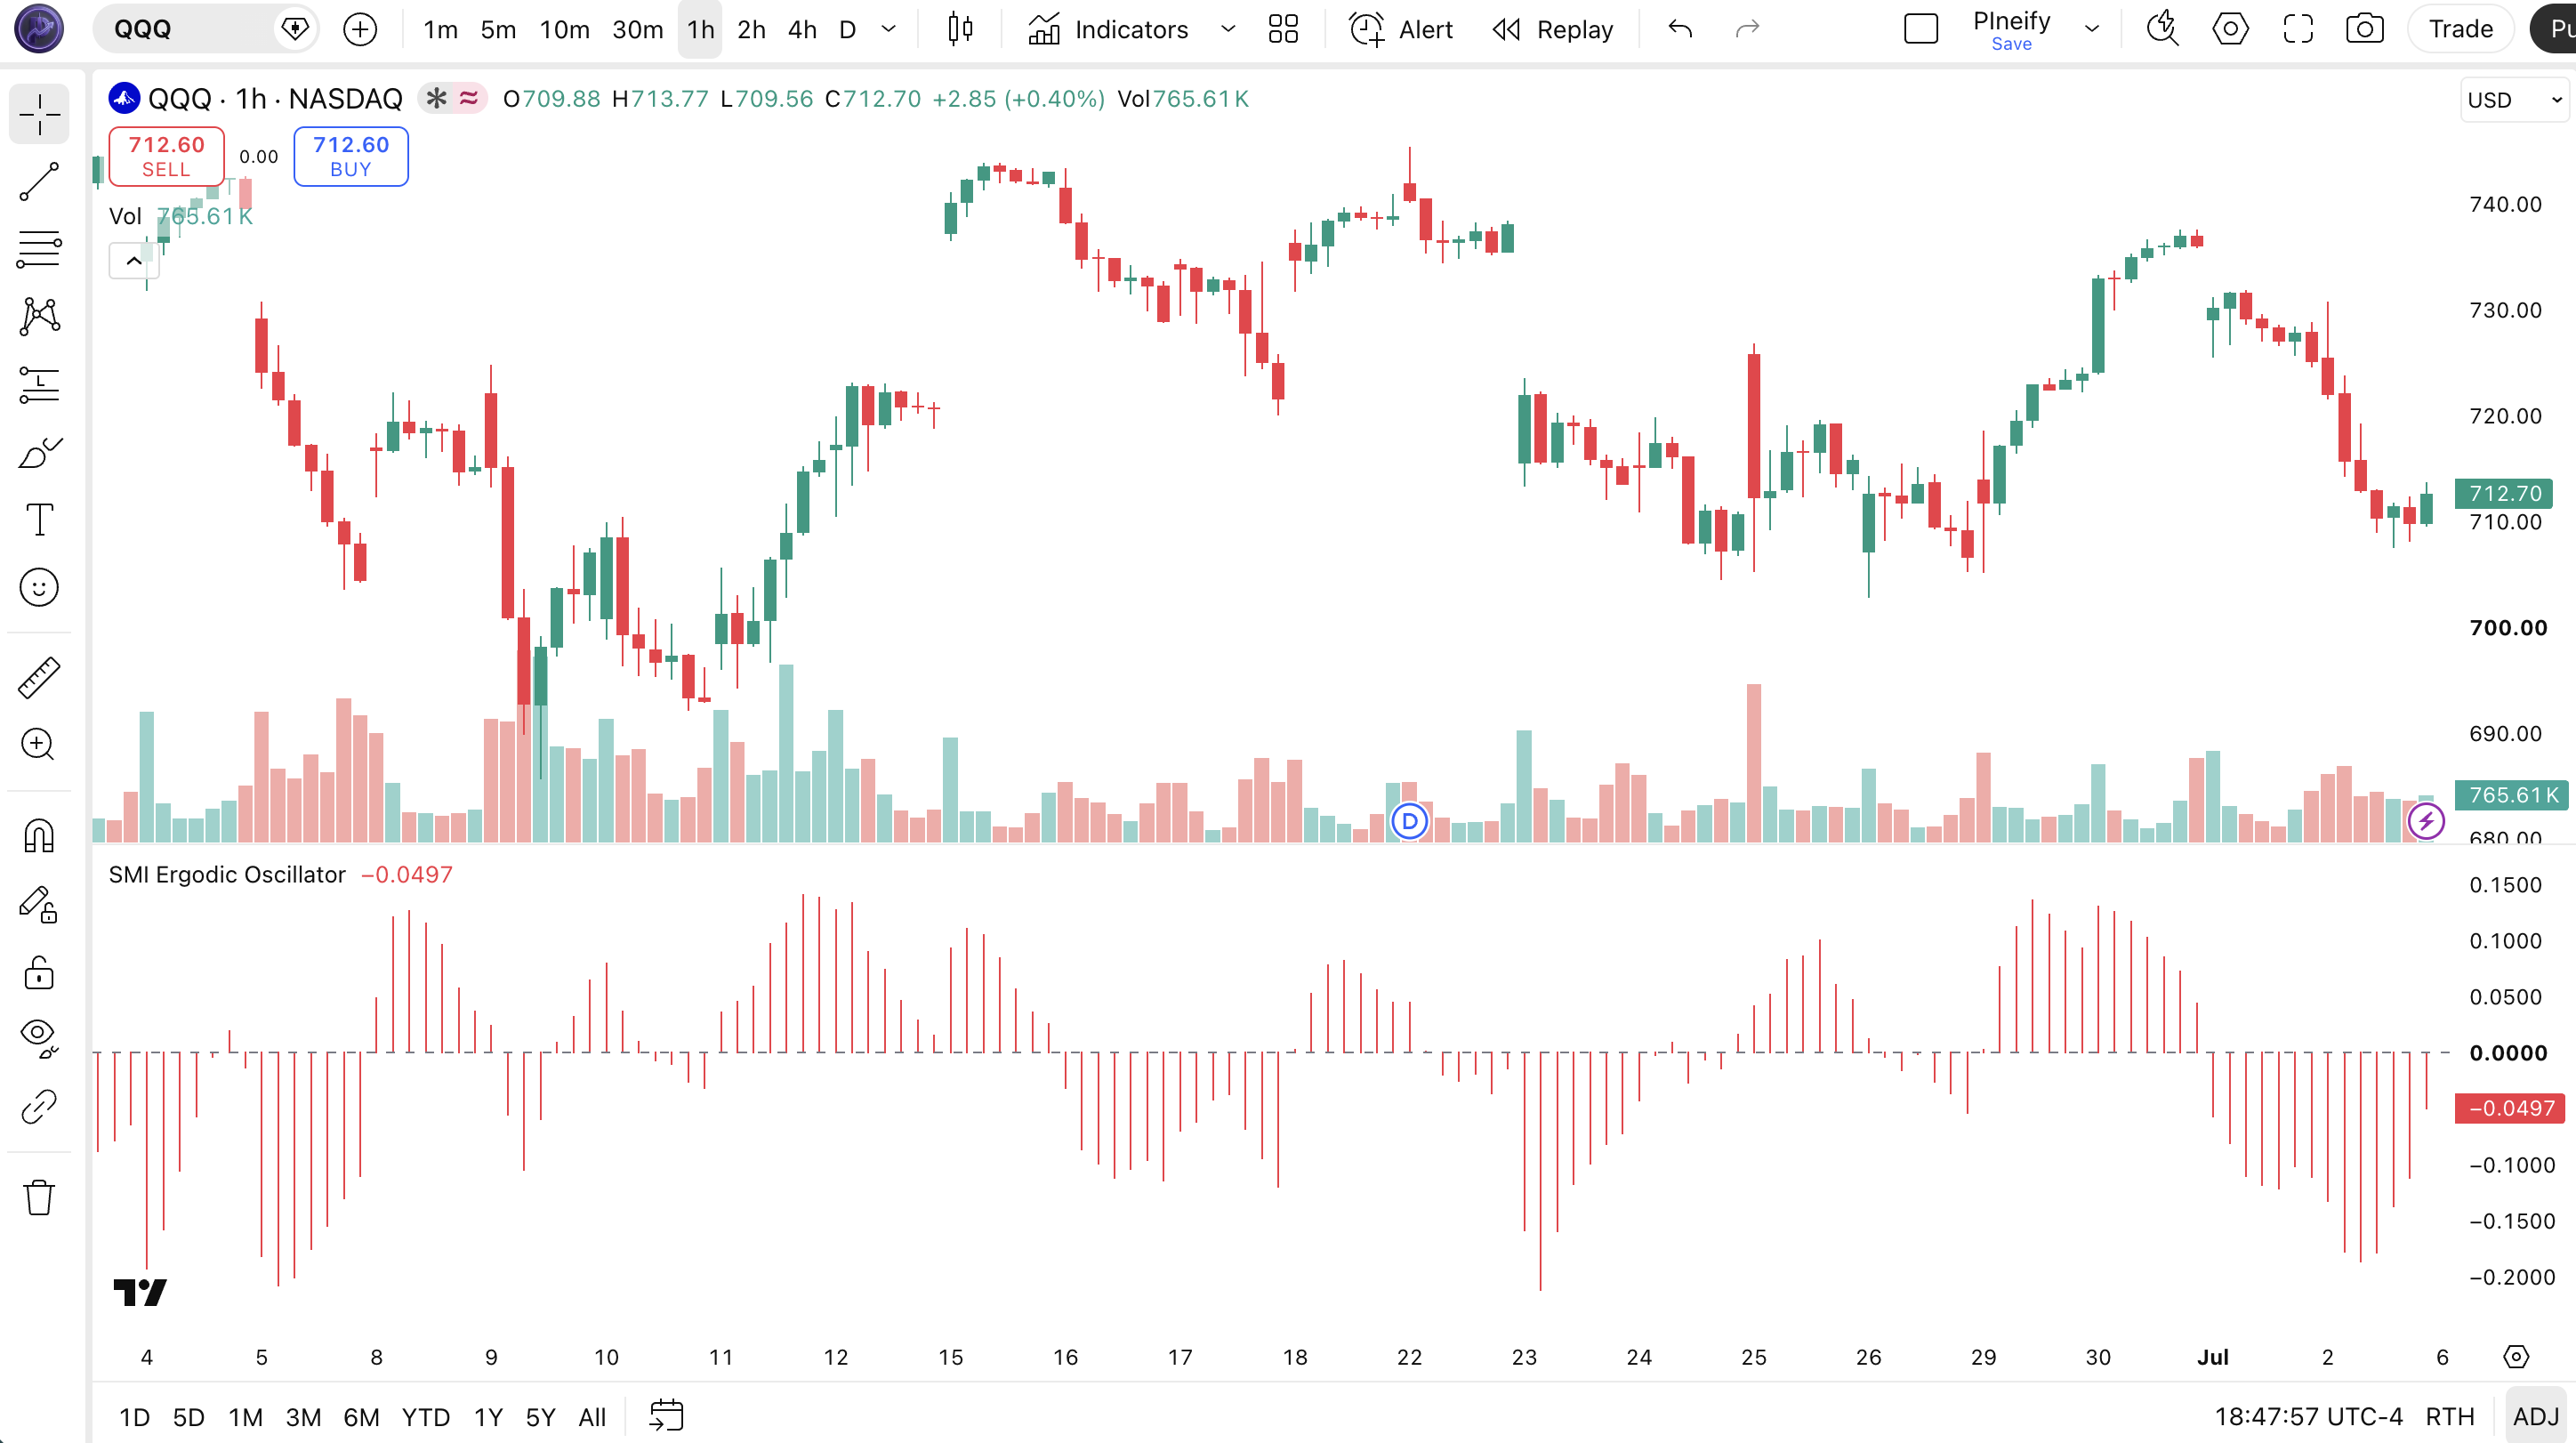The height and width of the screenshot is (1443, 2576).
Task: Open timezone 18:47:57 UTC-4 menu
Action: pyautogui.click(x=2308, y=1417)
